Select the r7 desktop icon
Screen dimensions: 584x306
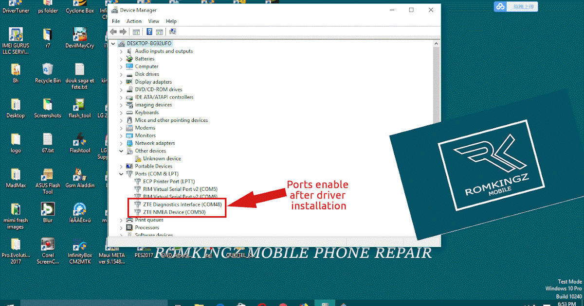coord(48,38)
